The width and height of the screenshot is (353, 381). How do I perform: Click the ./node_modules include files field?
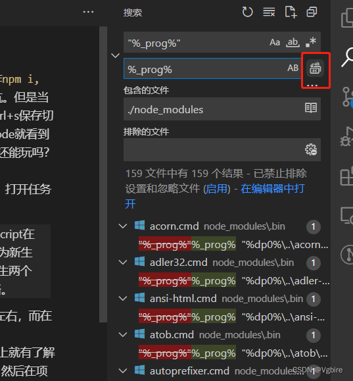click(x=222, y=109)
